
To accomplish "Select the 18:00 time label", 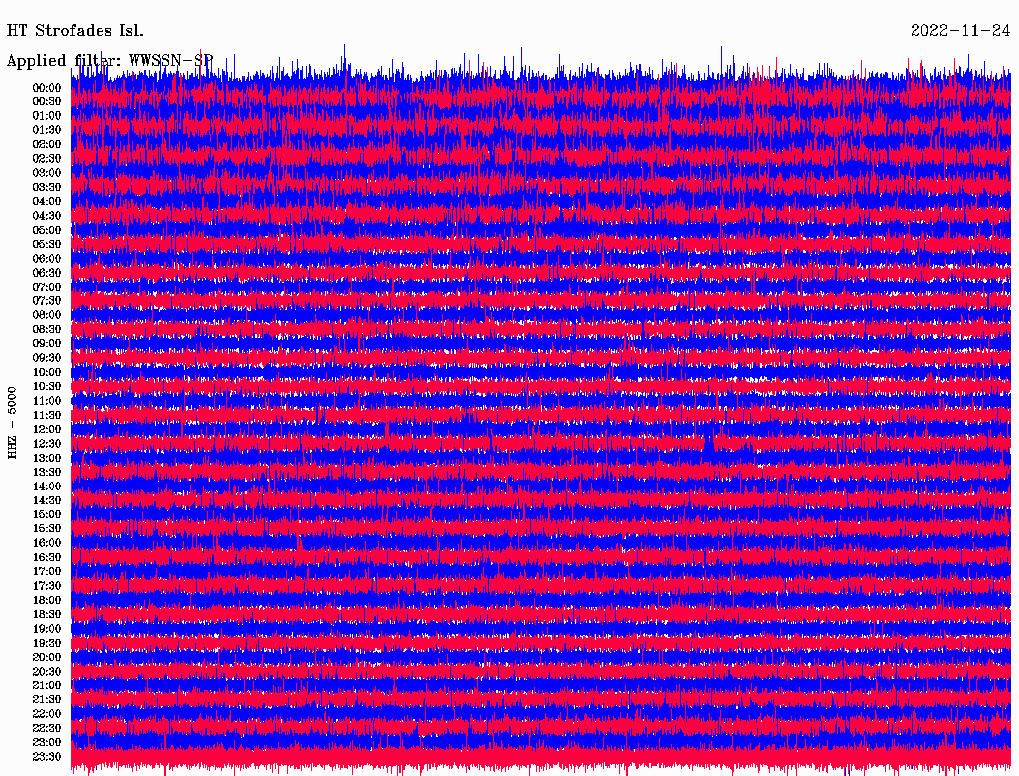I will [x=47, y=601].
